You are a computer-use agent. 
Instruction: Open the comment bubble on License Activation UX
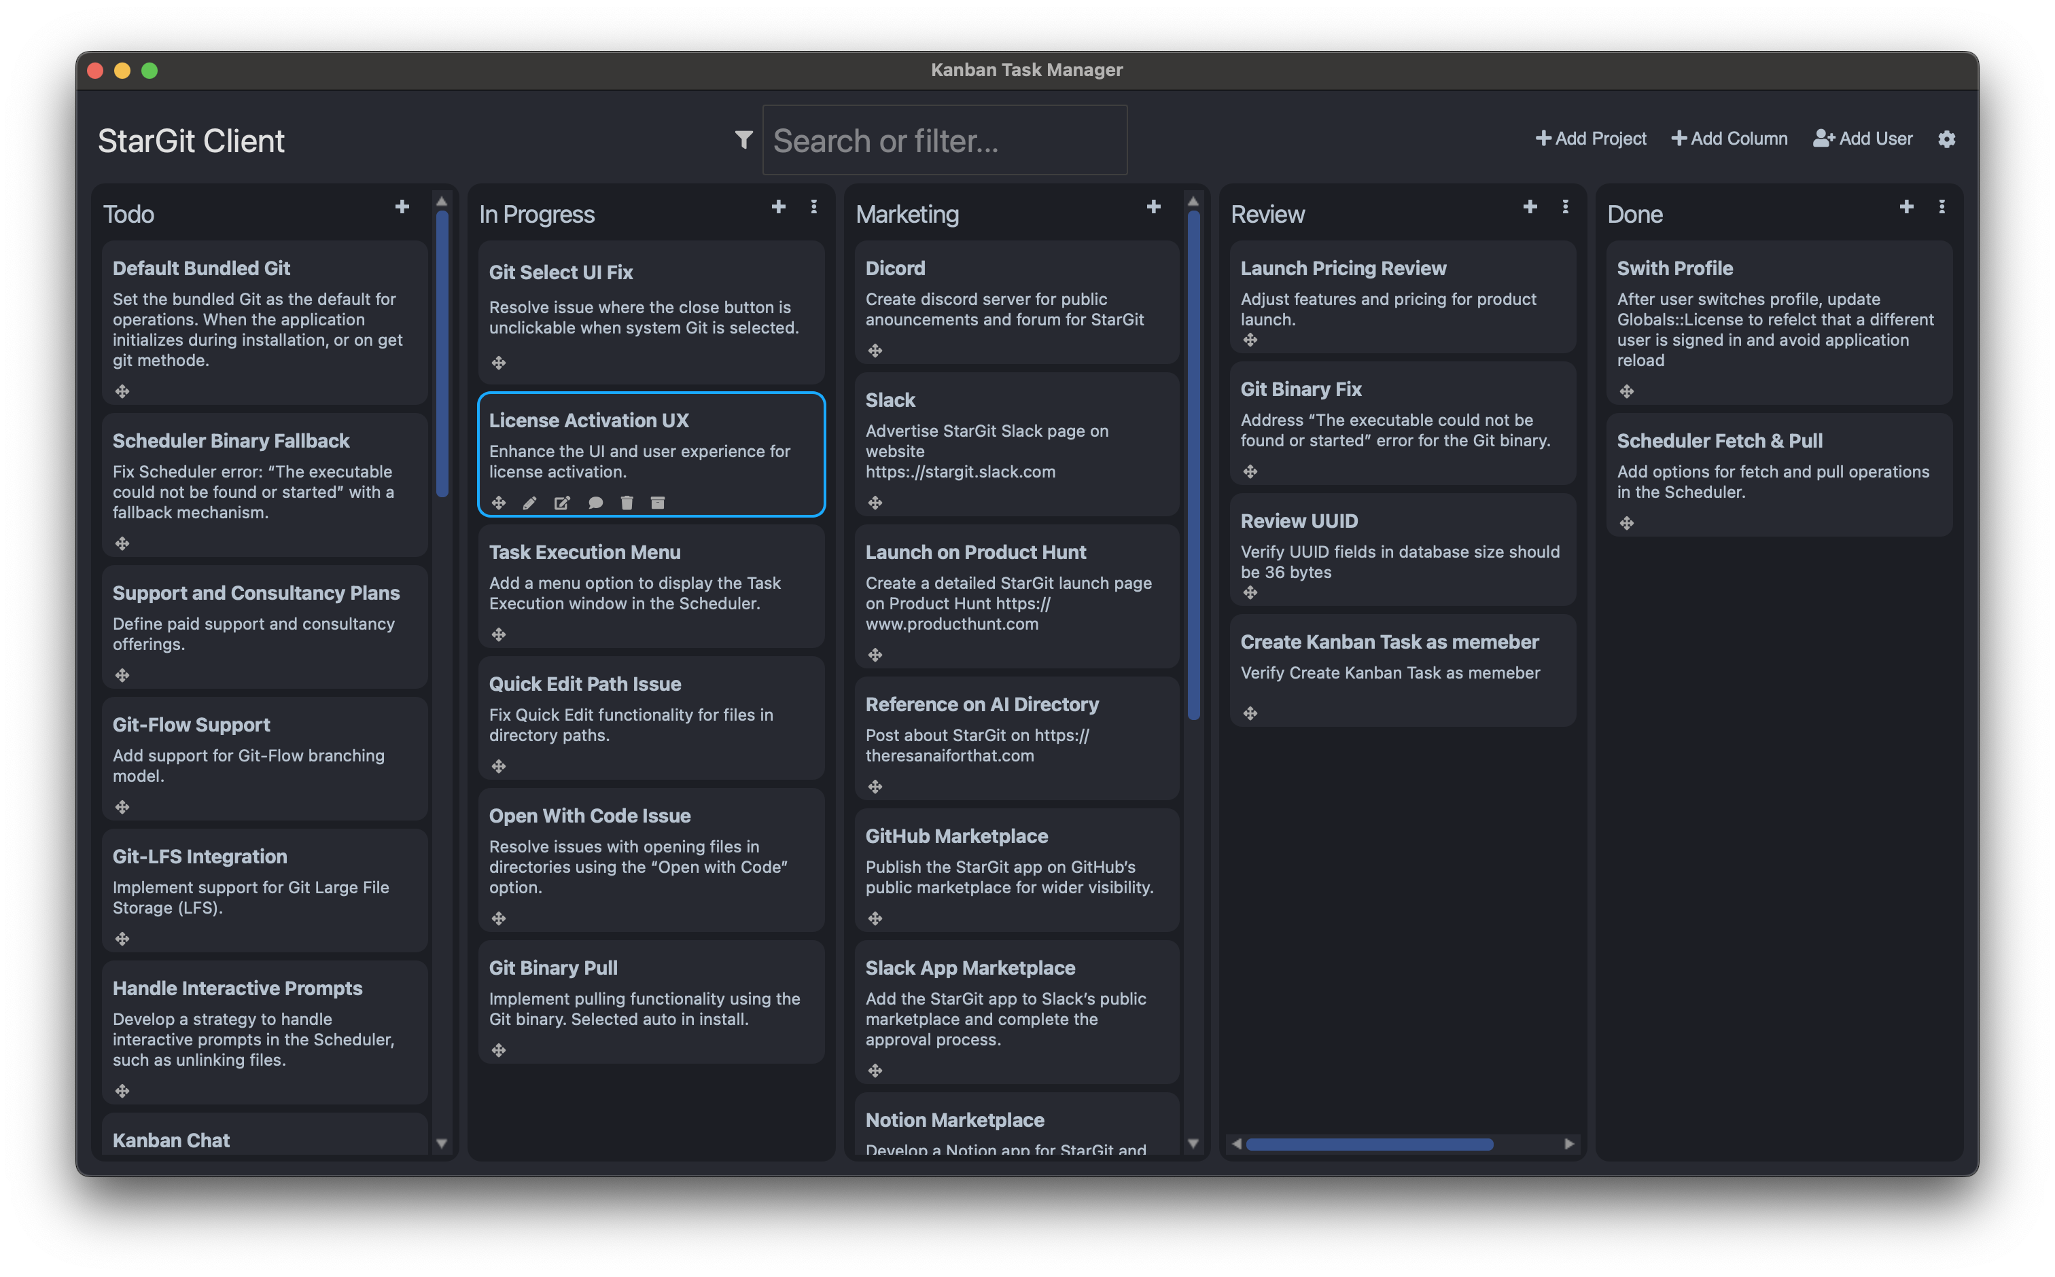point(596,503)
